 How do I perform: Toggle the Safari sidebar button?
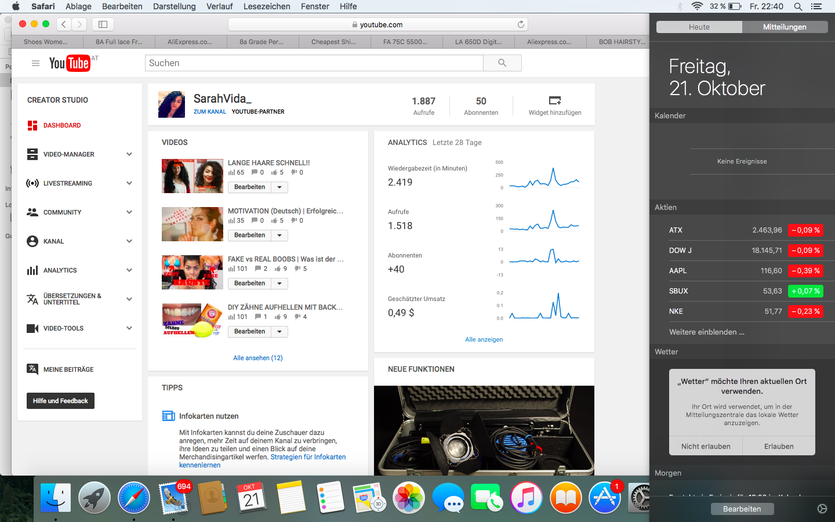click(103, 24)
